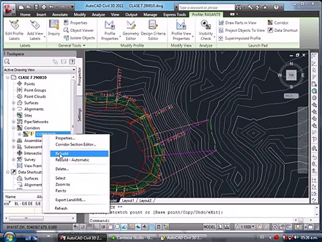322x242 pixels.
Task: Open the Express Tools tab
Action: point(174,14)
